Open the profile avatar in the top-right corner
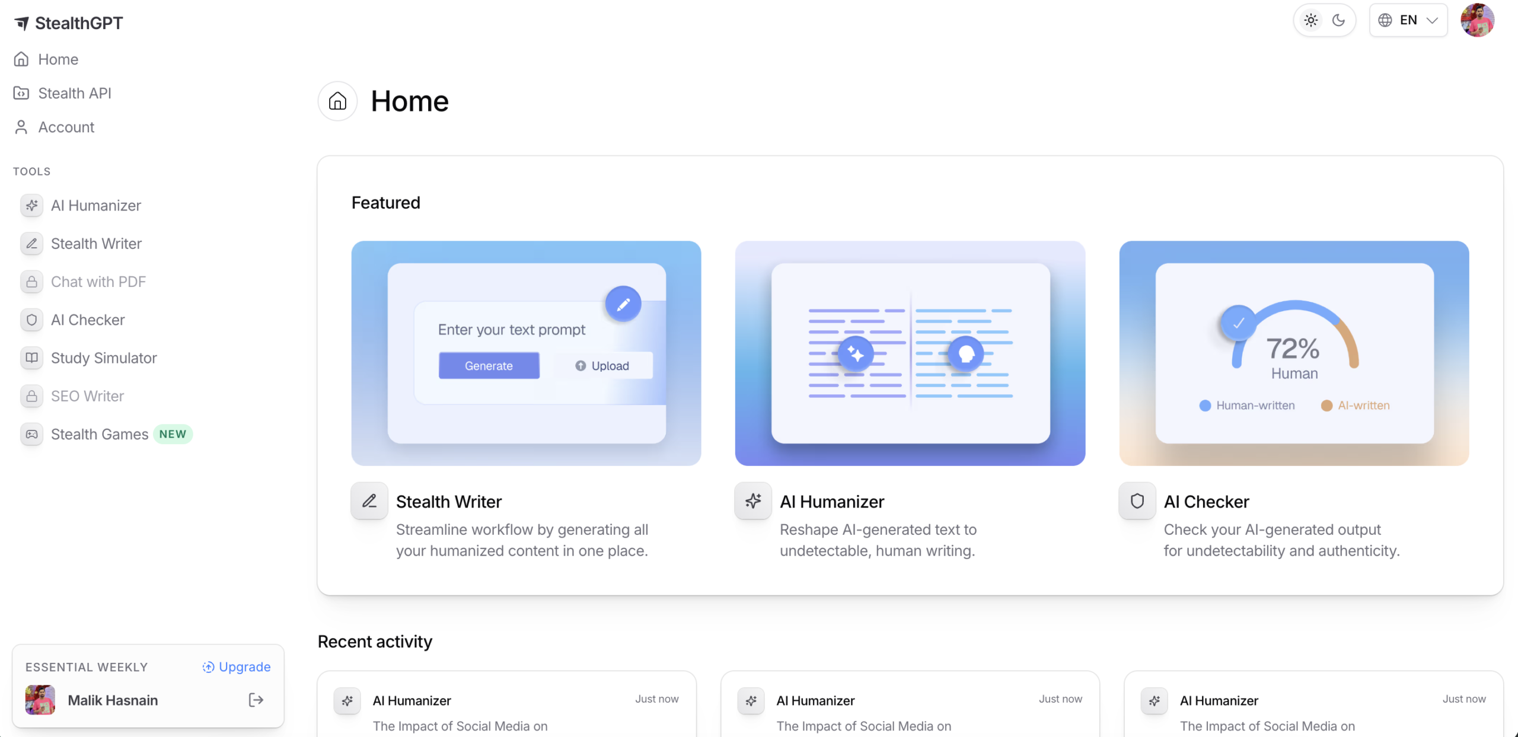The width and height of the screenshot is (1518, 737). click(x=1478, y=20)
